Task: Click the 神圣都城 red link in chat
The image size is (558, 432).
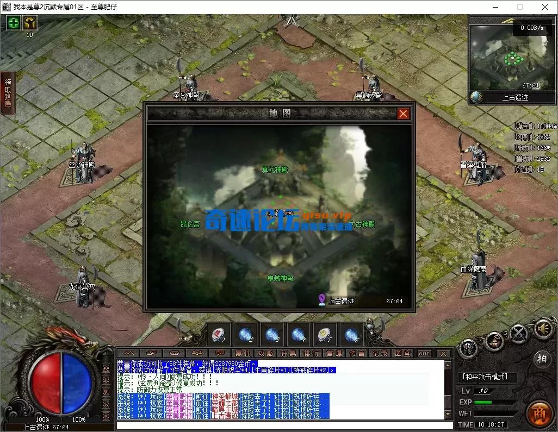Action: pyautogui.click(x=226, y=397)
